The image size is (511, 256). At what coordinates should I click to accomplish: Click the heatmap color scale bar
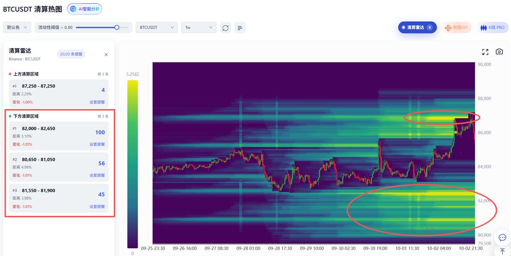pos(132,164)
